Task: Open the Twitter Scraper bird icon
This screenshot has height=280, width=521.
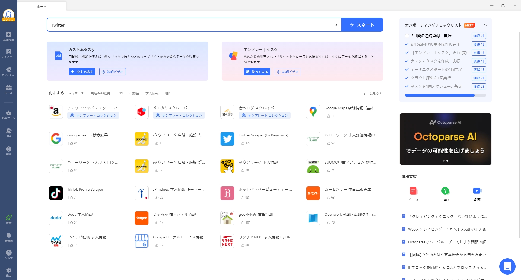Action: click(227, 139)
